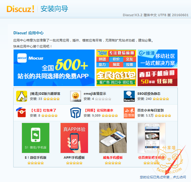Click the star rating of 兴趣部落
This screenshot has height=182, width=191.
click(51, 99)
